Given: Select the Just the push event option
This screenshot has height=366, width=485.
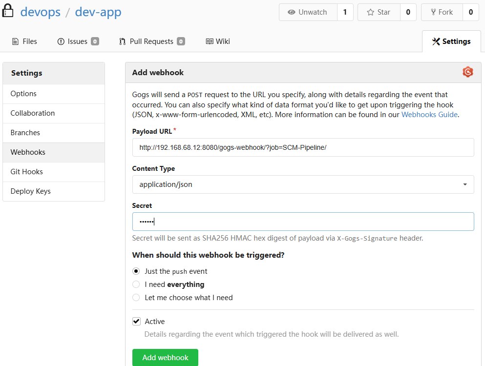Looking at the screenshot, I should 136,271.
